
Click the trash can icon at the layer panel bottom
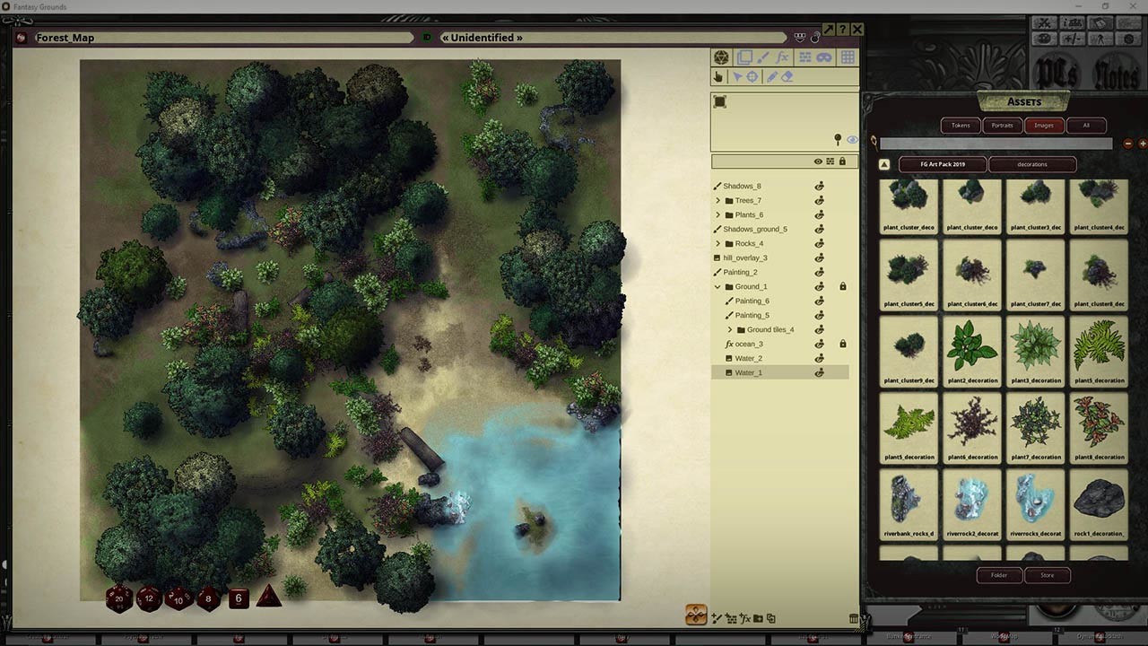click(854, 618)
